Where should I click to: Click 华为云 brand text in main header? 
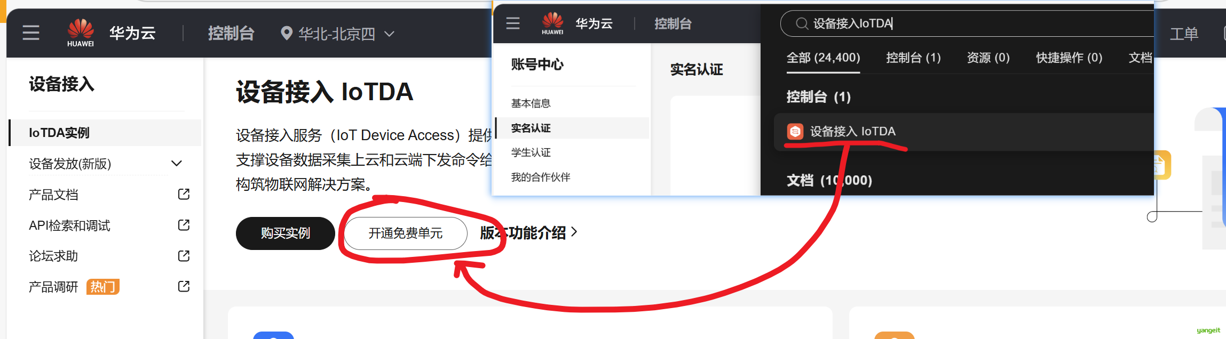click(132, 33)
